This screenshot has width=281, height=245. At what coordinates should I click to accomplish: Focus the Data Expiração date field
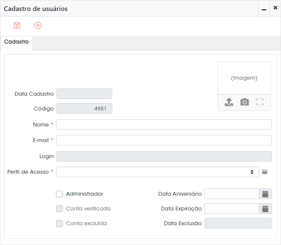232,209
